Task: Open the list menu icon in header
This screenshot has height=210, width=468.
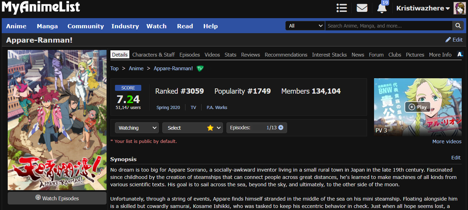Action: pos(341,8)
